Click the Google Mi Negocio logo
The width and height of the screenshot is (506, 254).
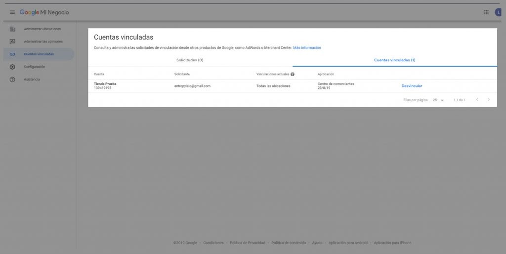point(44,12)
